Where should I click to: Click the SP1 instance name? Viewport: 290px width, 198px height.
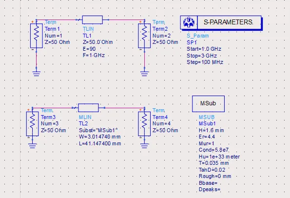[192, 42]
